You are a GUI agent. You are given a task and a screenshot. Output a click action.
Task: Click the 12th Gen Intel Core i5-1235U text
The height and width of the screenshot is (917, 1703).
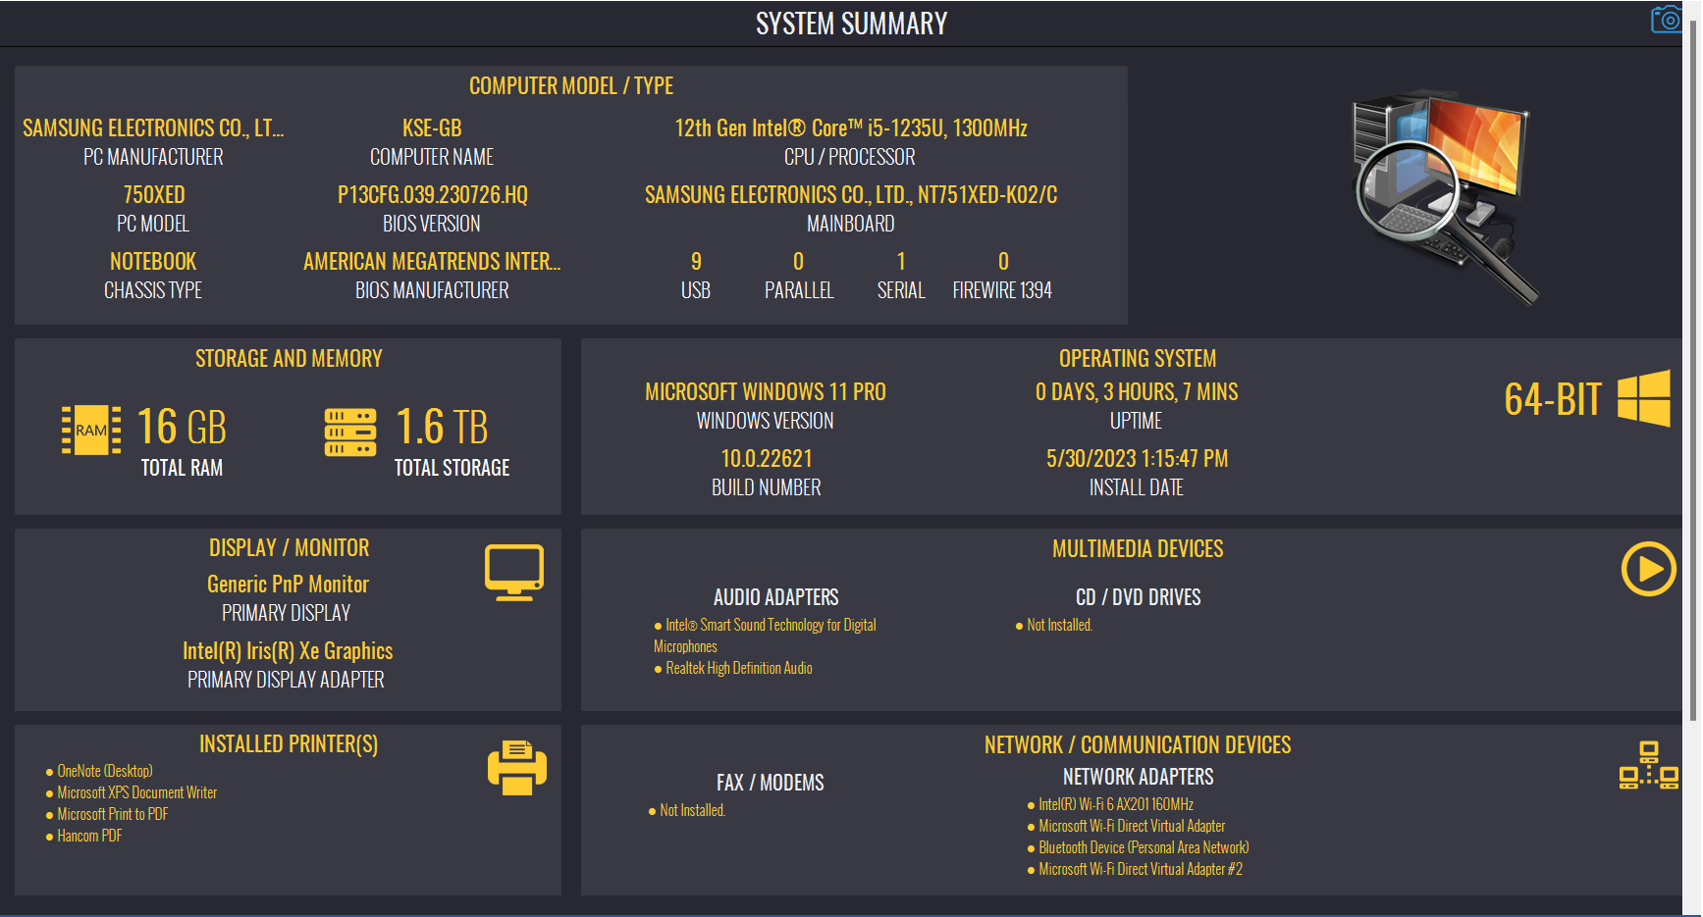[x=851, y=128]
